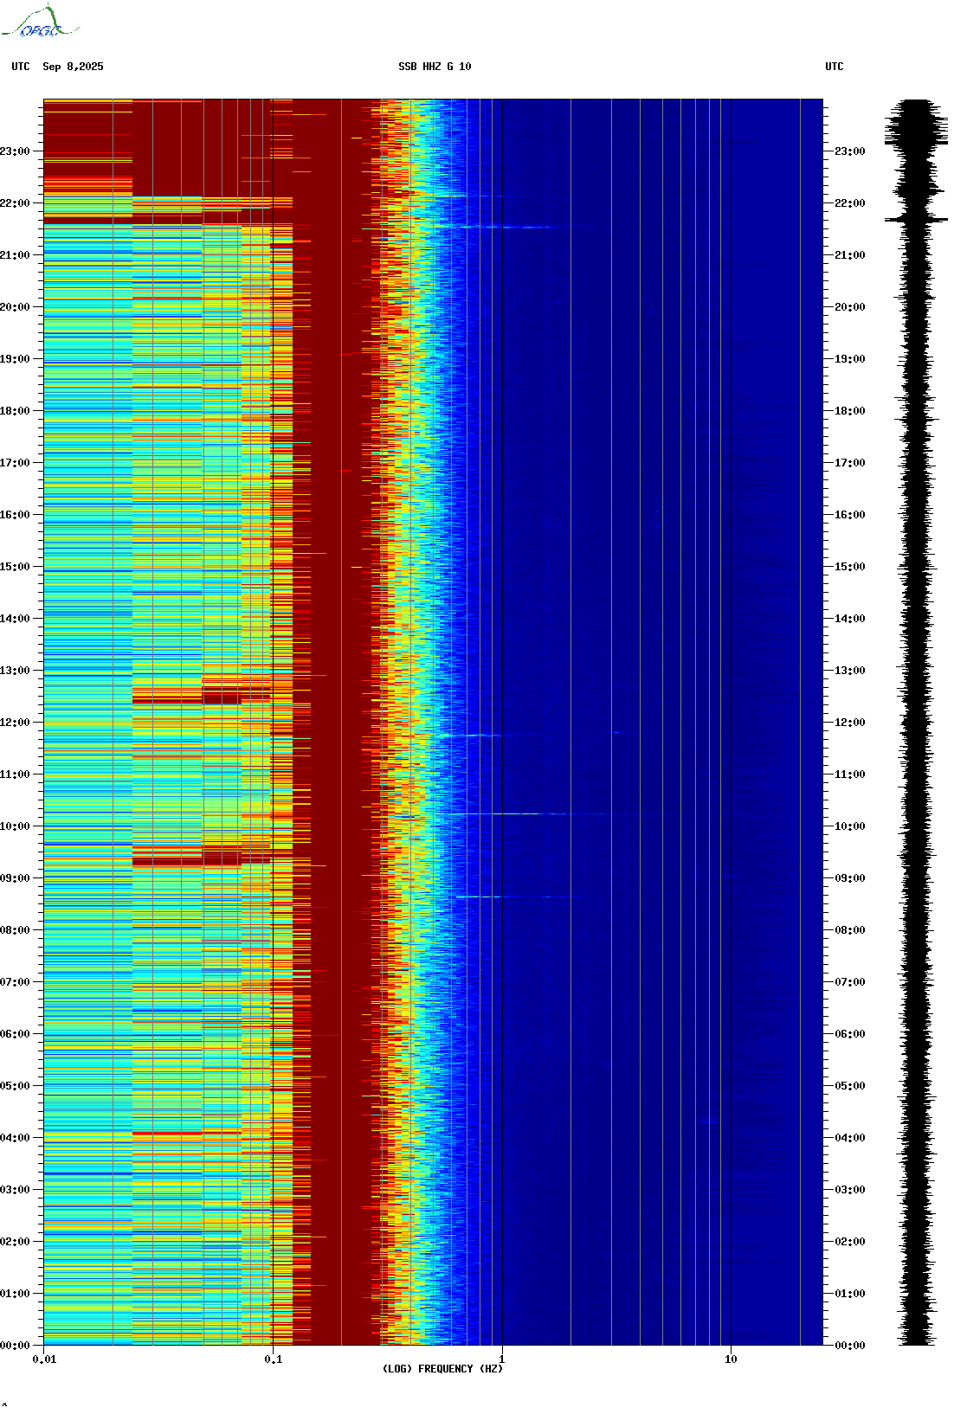Click the right-side 06:00 time label

(849, 1034)
